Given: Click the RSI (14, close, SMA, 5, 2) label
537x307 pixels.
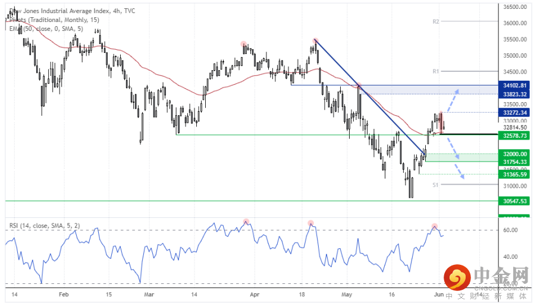Looking at the screenshot, I should [x=44, y=226].
